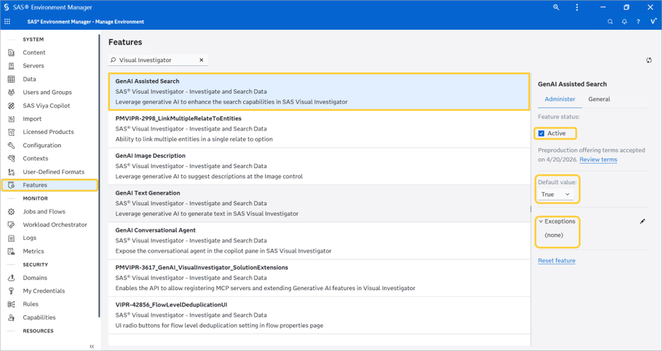Open the Review terms link
The height and width of the screenshot is (351, 662).
[x=598, y=160]
